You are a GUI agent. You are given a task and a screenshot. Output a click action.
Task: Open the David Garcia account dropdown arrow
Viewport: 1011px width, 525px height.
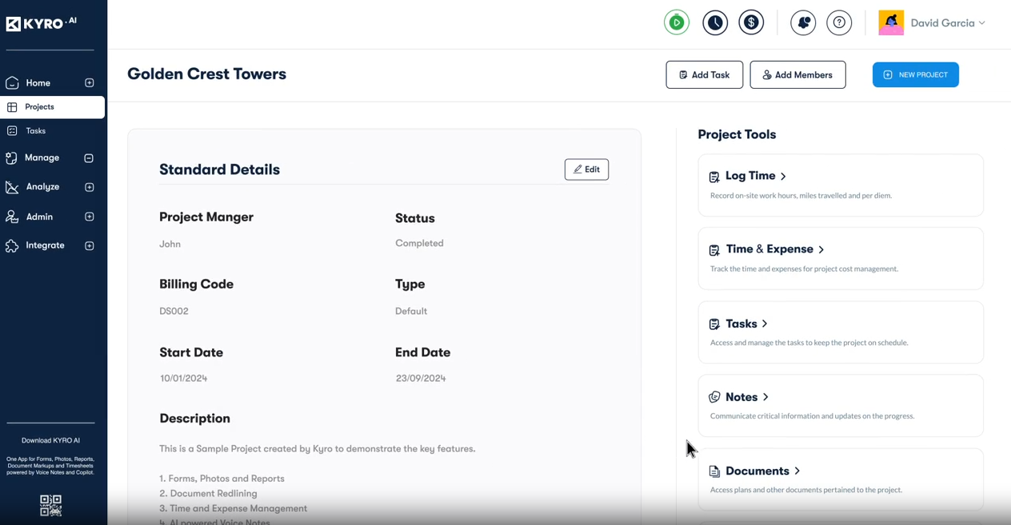tap(982, 23)
